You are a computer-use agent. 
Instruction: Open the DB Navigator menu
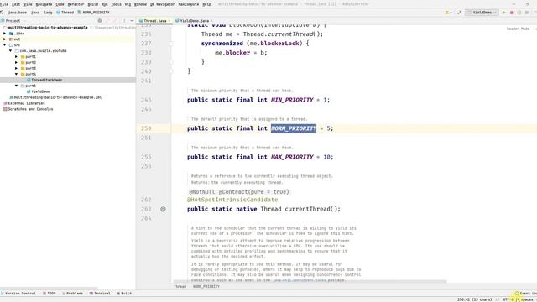162,4
